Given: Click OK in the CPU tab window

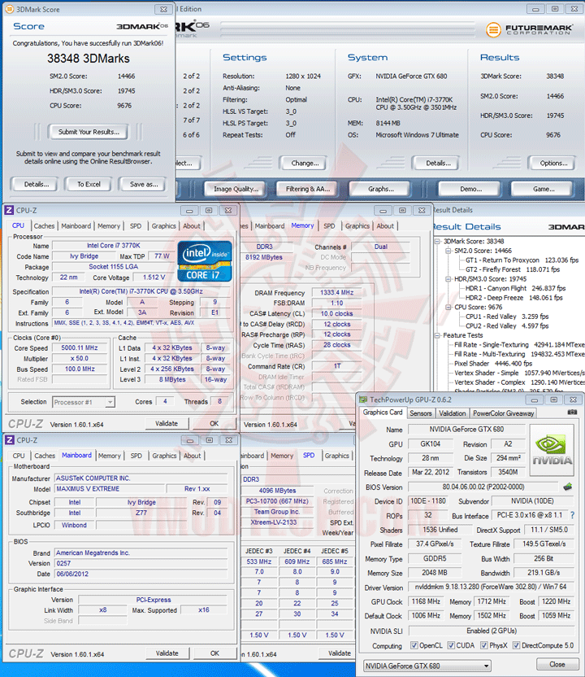Looking at the screenshot, I should (214, 424).
